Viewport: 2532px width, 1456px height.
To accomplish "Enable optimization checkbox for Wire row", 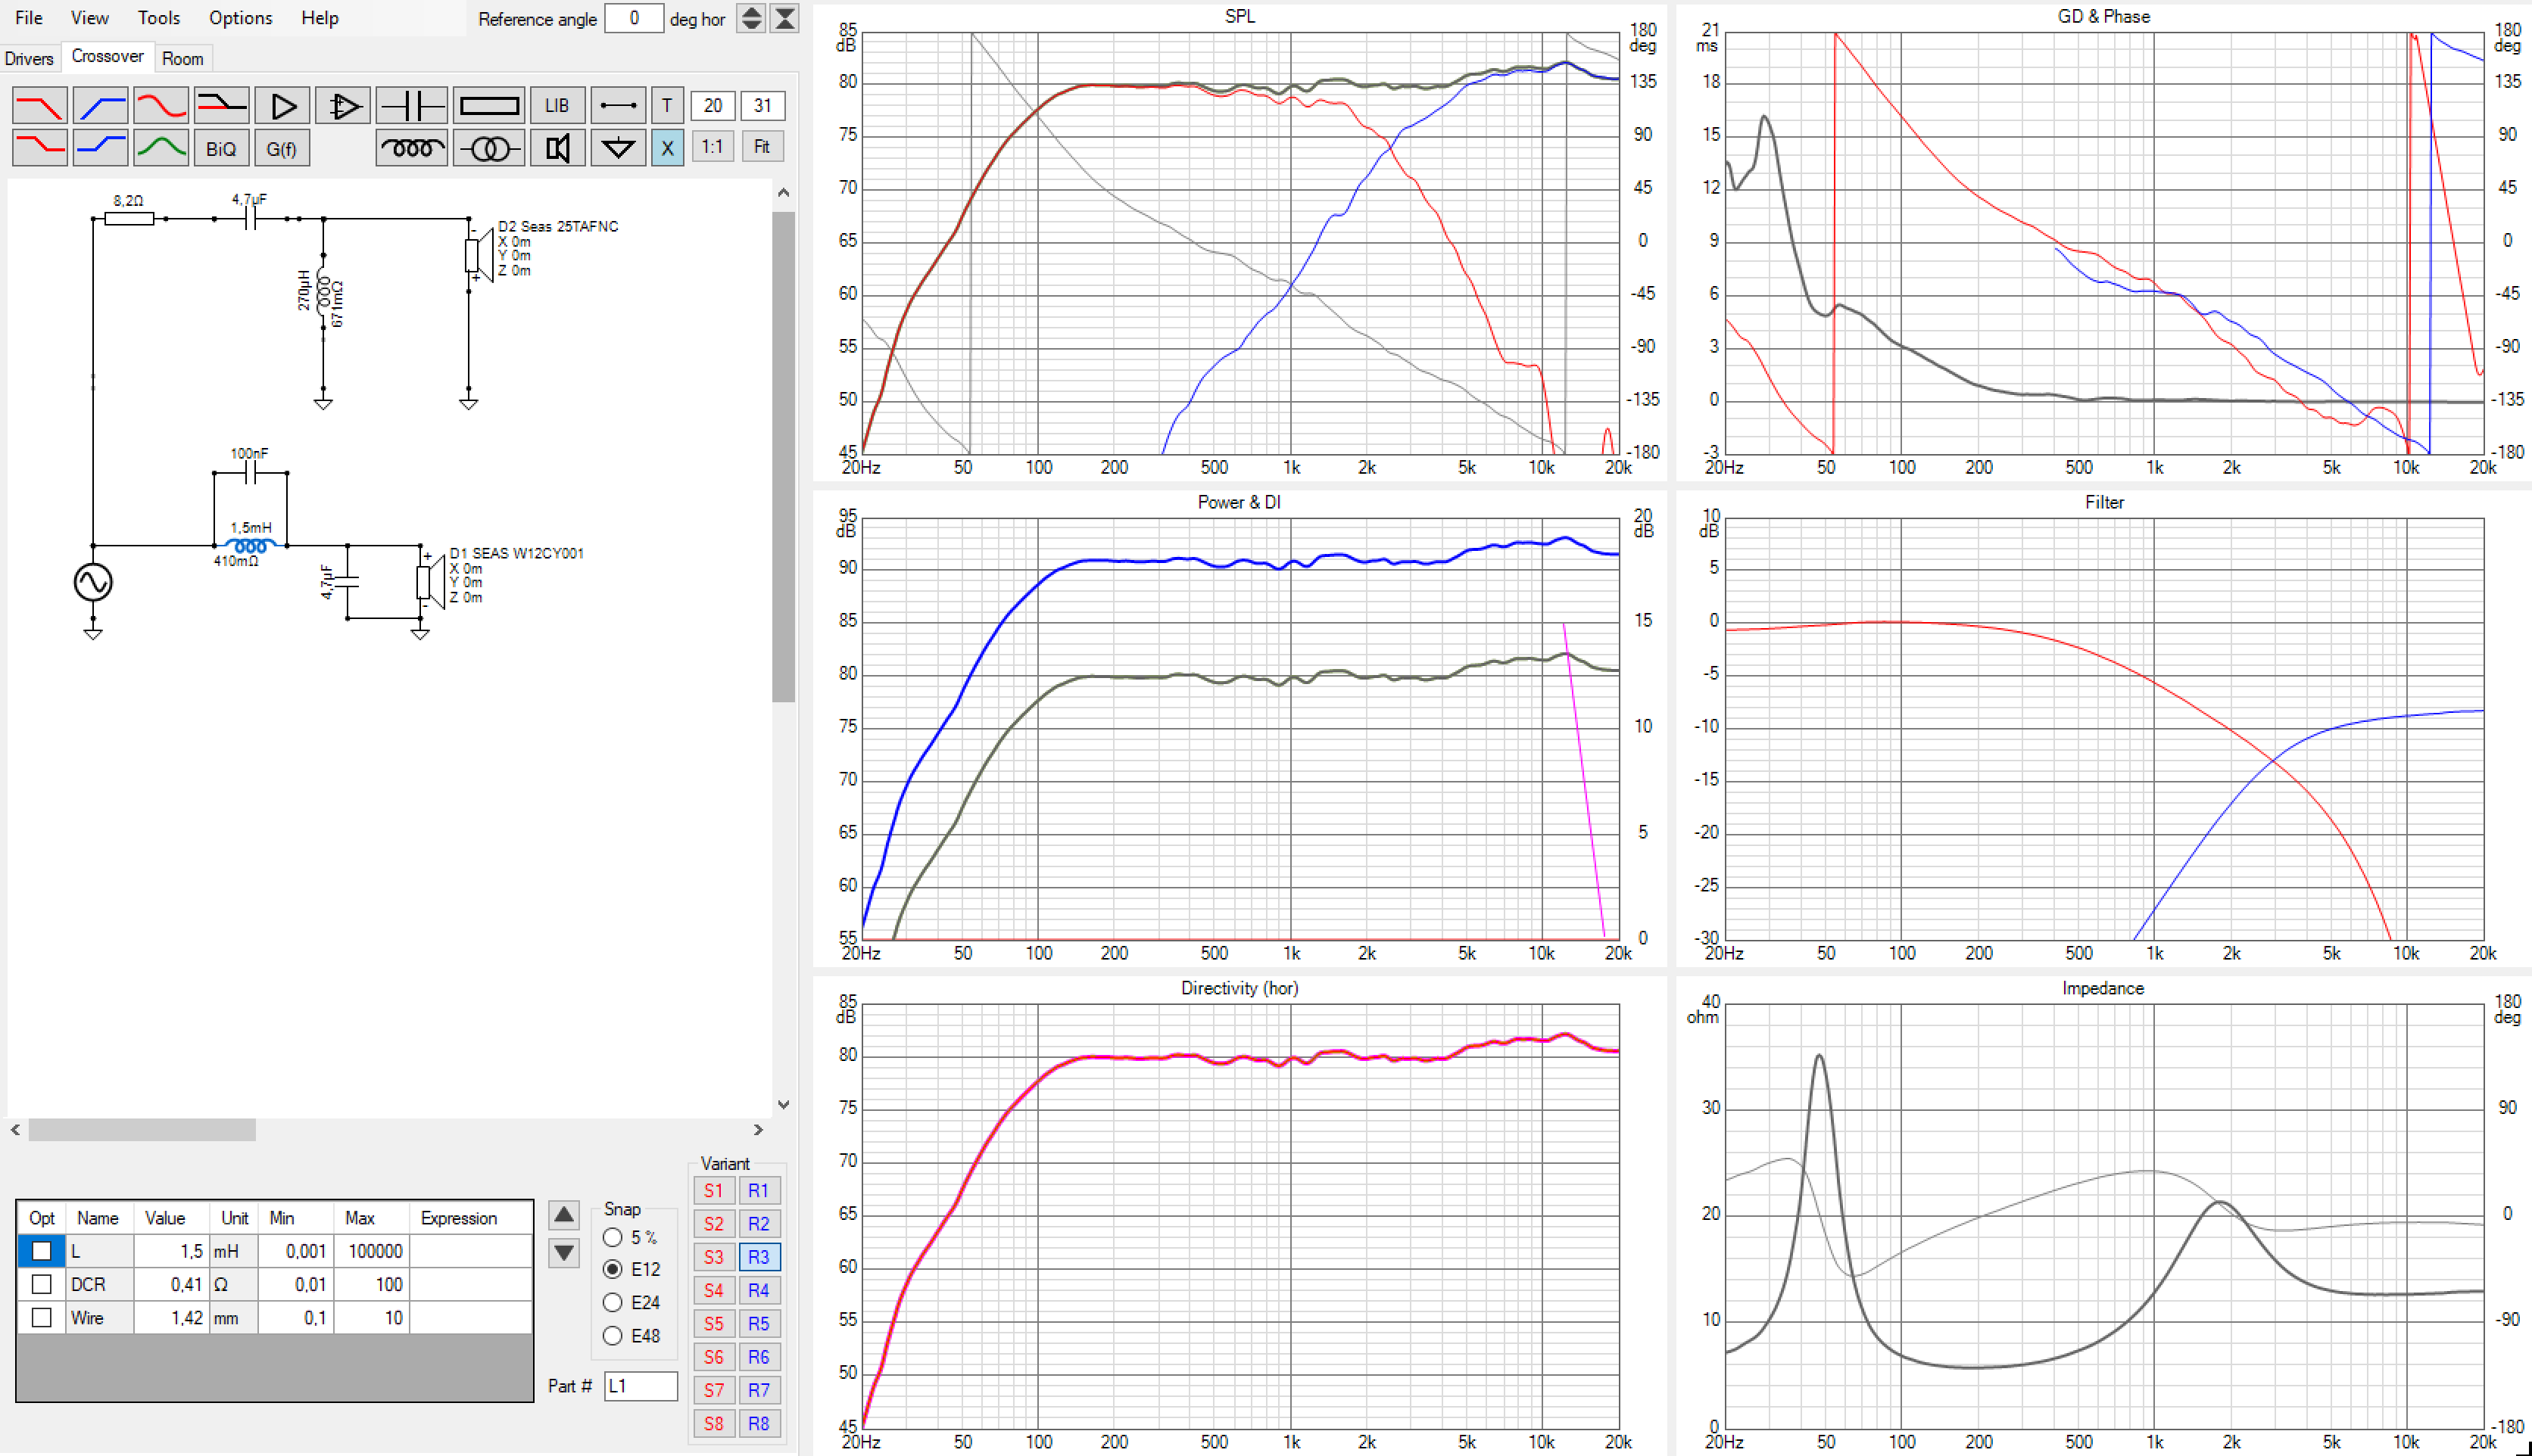I will [41, 1318].
